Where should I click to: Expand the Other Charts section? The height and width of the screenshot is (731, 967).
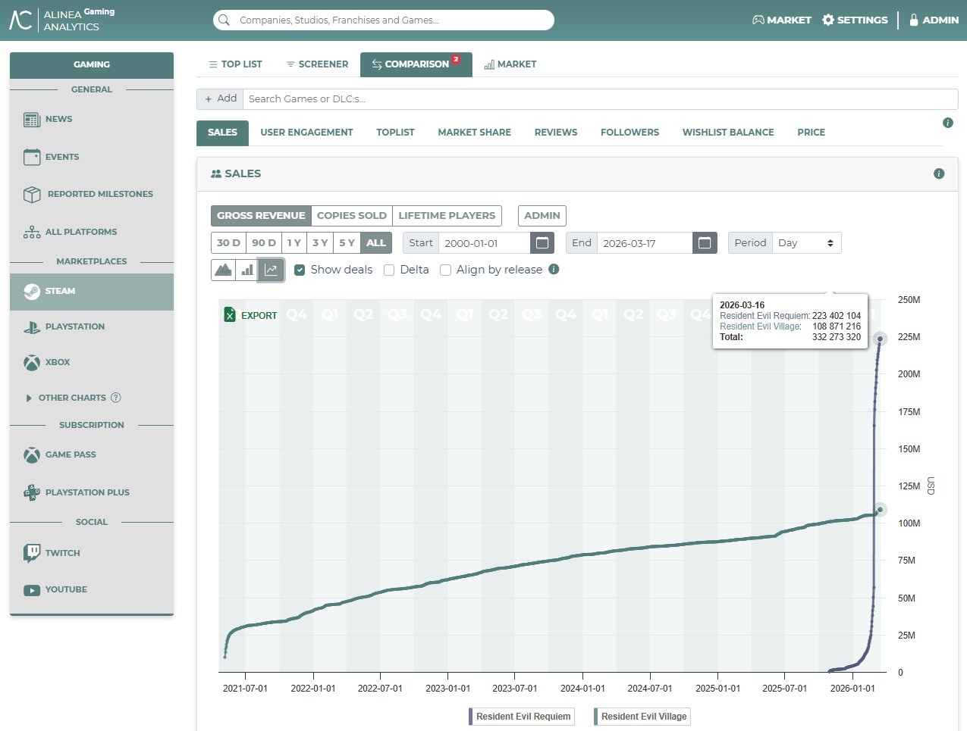[x=74, y=398]
